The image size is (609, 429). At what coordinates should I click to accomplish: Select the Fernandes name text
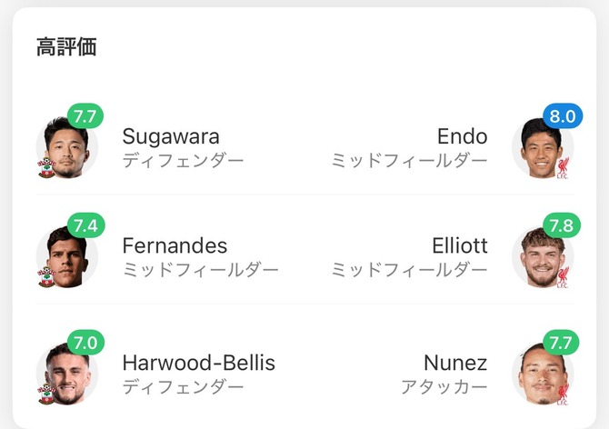tap(175, 246)
